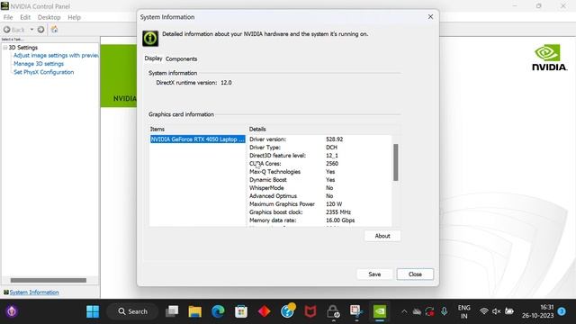This screenshot has height=324, width=576.
Task: Go to the Home page icon
Action: (54, 30)
